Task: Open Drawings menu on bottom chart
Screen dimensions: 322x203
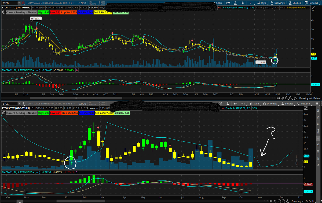Action: pos(270,103)
